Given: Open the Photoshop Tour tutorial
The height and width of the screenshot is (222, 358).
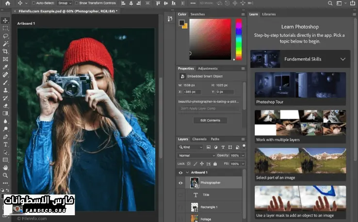Looking at the screenshot, I should (x=300, y=89).
